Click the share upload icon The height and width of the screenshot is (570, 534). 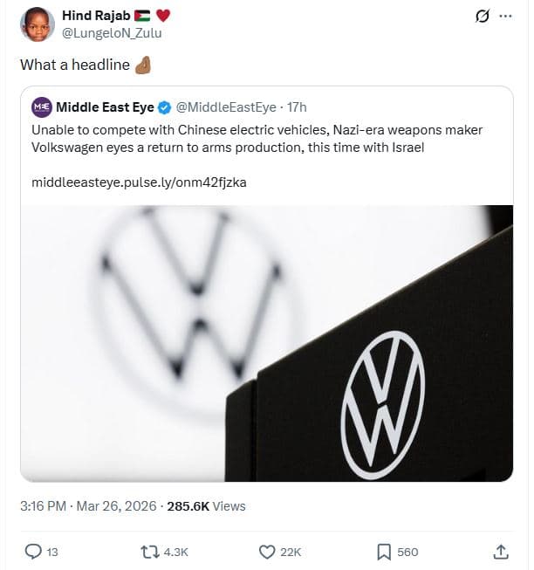501,551
